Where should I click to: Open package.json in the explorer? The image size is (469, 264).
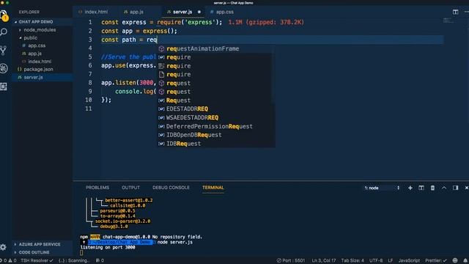tap(43, 69)
